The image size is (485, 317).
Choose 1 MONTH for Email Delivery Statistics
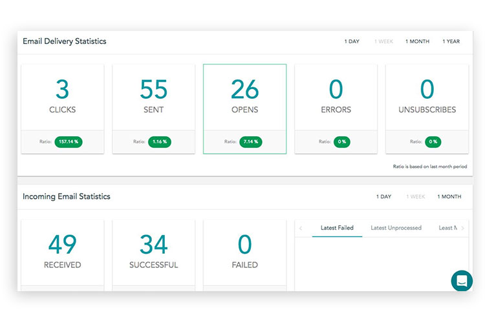coord(417,41)
